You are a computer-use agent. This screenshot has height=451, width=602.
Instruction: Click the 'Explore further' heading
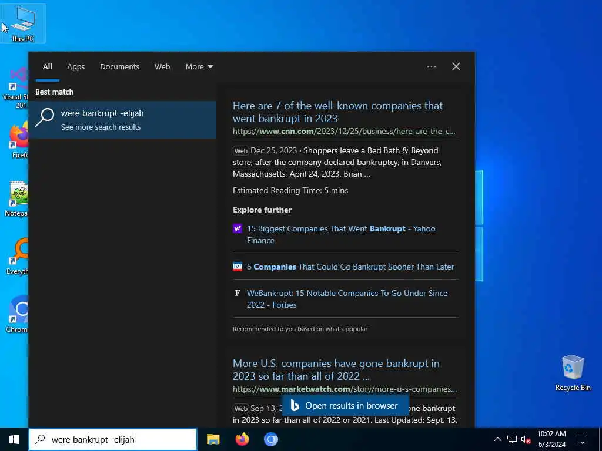[262, 210]
